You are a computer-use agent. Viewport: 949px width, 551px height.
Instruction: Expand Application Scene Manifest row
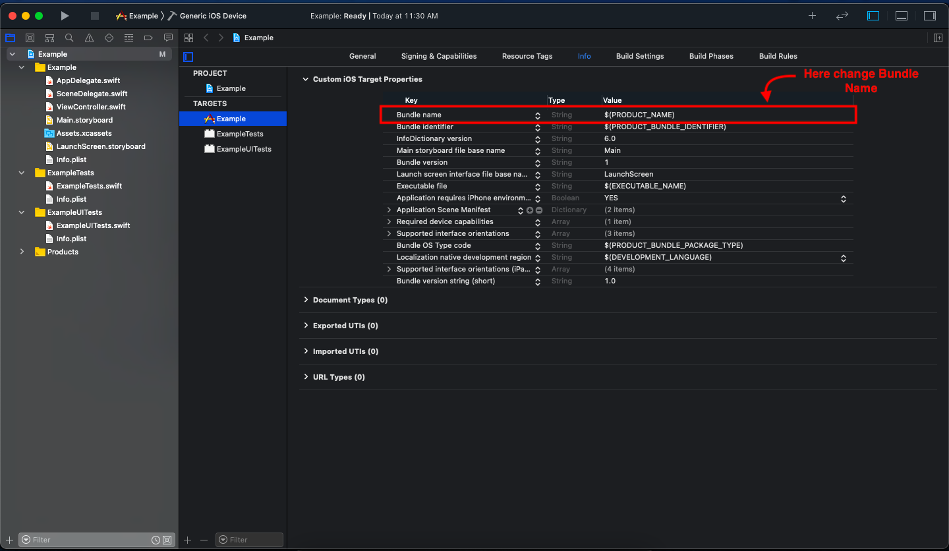click(x=389, y=210)
